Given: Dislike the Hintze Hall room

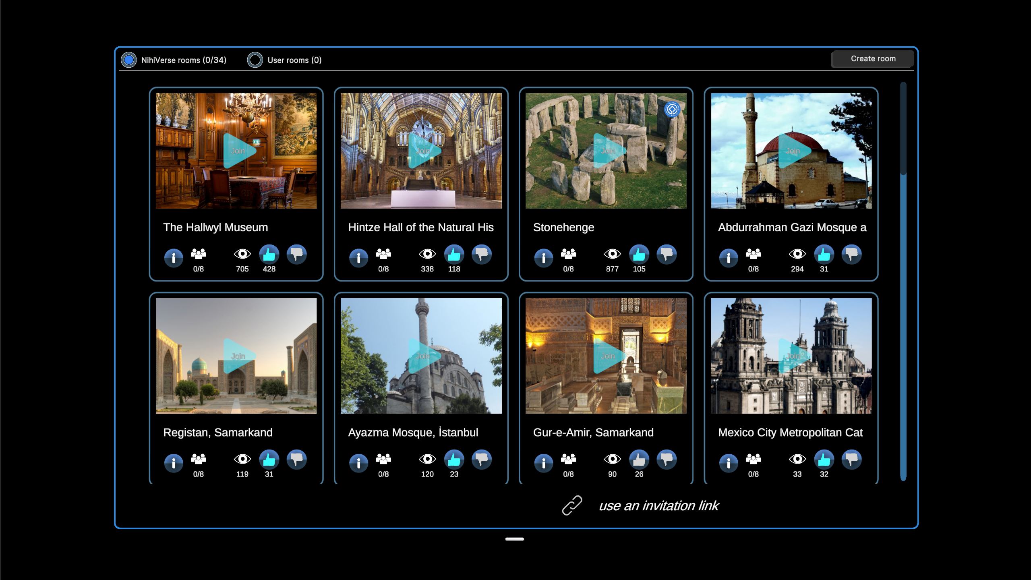Looking at the screenshot, I should [482, 255].
